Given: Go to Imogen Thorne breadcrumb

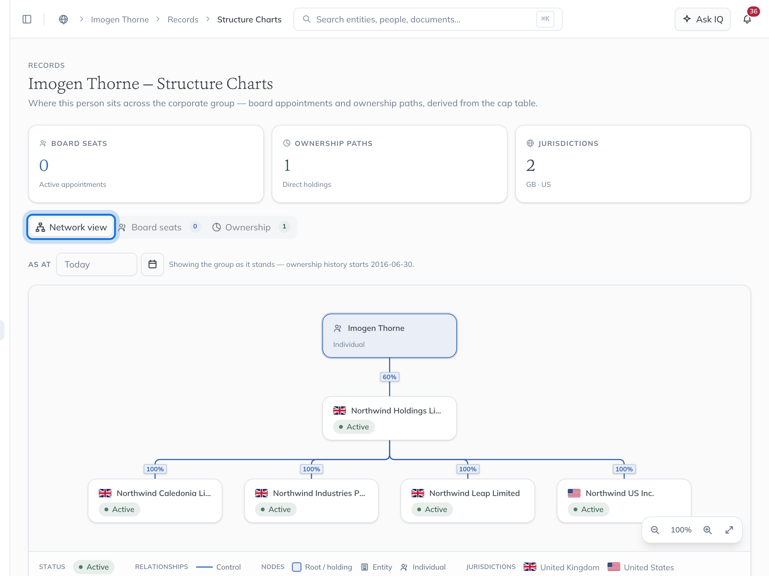Looking at the screenshot, I should coord(120,19).
